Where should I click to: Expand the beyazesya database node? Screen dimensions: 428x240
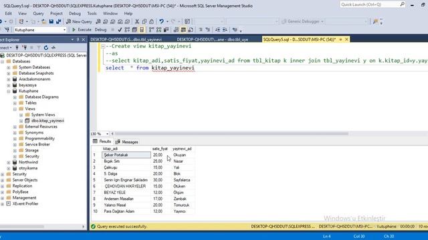click(x=9, y=85)
